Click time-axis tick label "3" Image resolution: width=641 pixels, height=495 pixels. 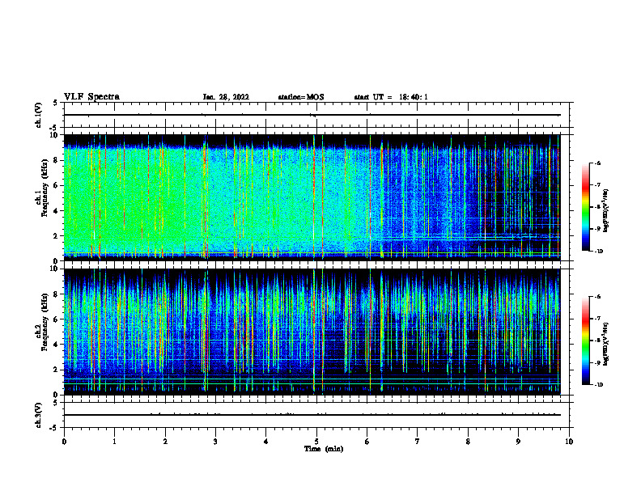tap(215, 442)
